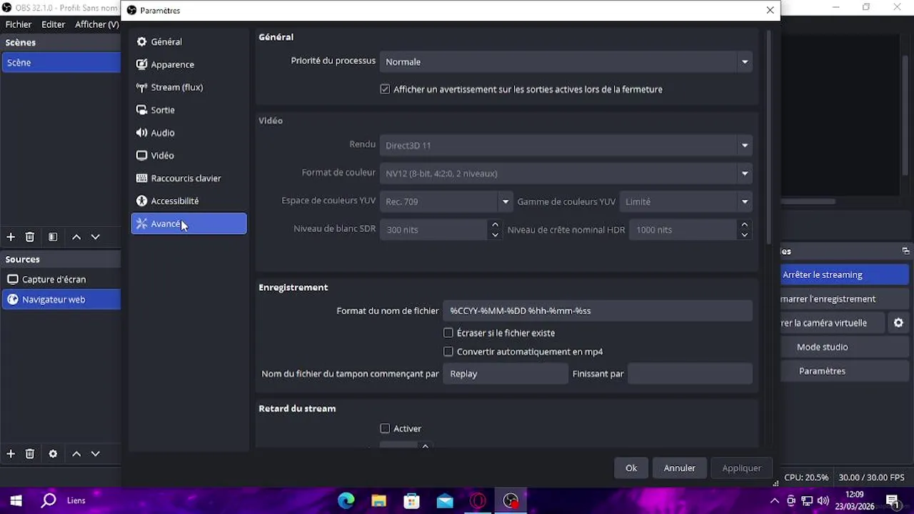The width and height of the screenshot is (914, 514).
Task: Open the Windows Start menu
Action: pyautogui.click(x=16, y=500)
